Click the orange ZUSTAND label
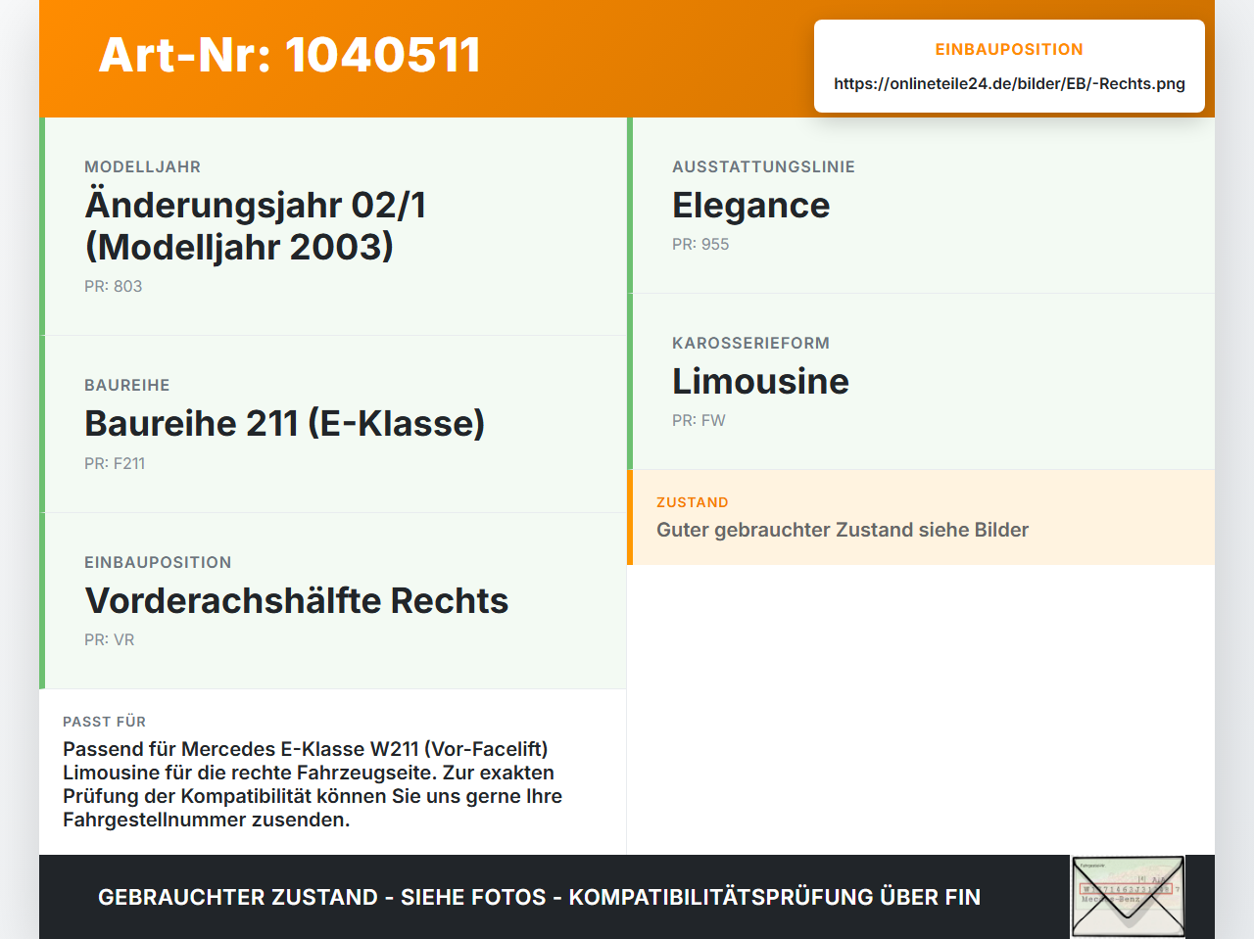 [693, 503]
